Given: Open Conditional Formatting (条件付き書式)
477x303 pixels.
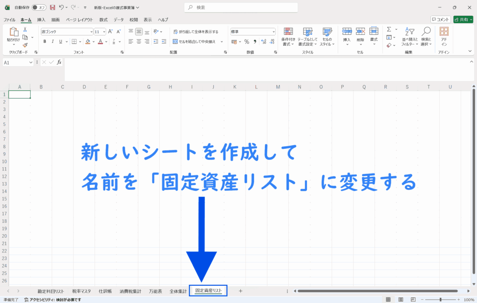Looking at the screenshot, I should point(288,36).
